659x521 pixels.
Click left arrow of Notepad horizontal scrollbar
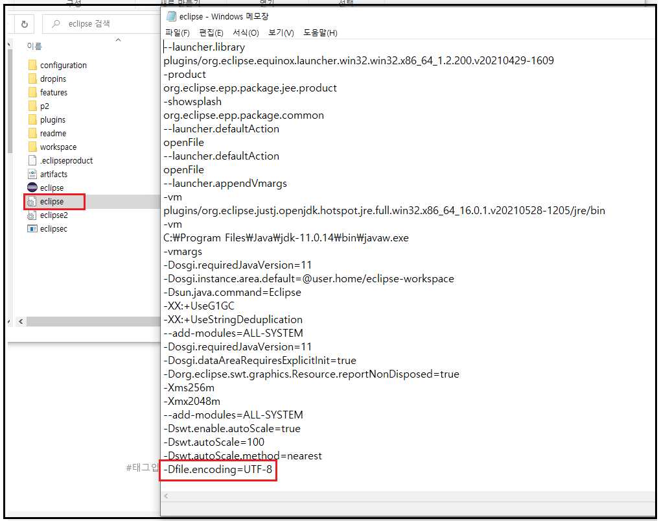click(166, 496)
